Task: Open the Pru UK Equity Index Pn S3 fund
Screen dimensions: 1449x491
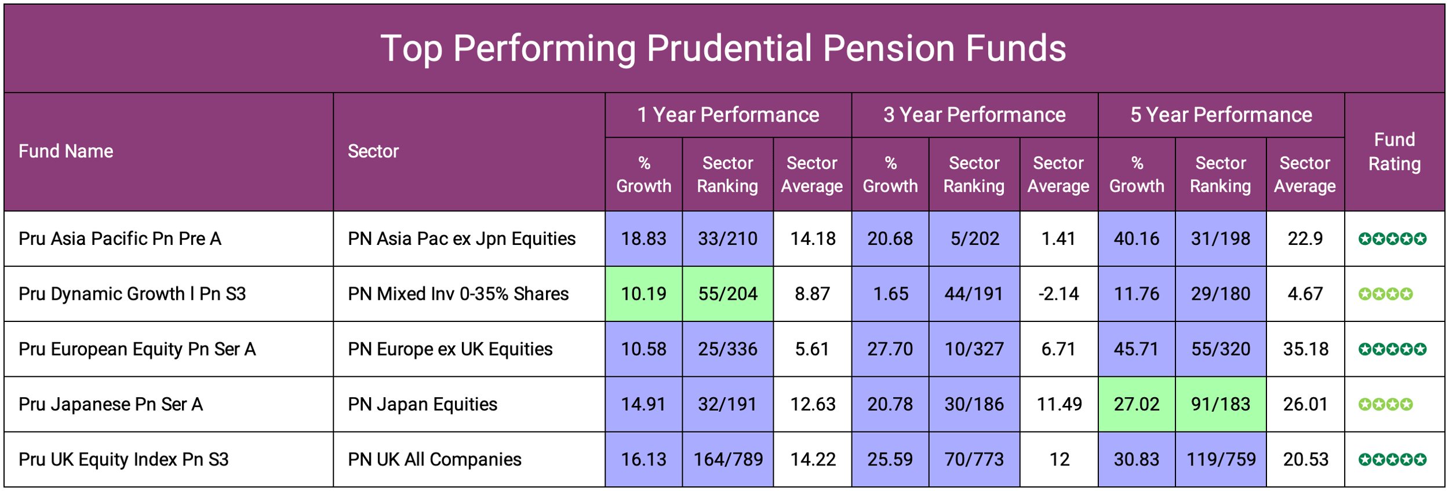Action: [x=123, y=460]
